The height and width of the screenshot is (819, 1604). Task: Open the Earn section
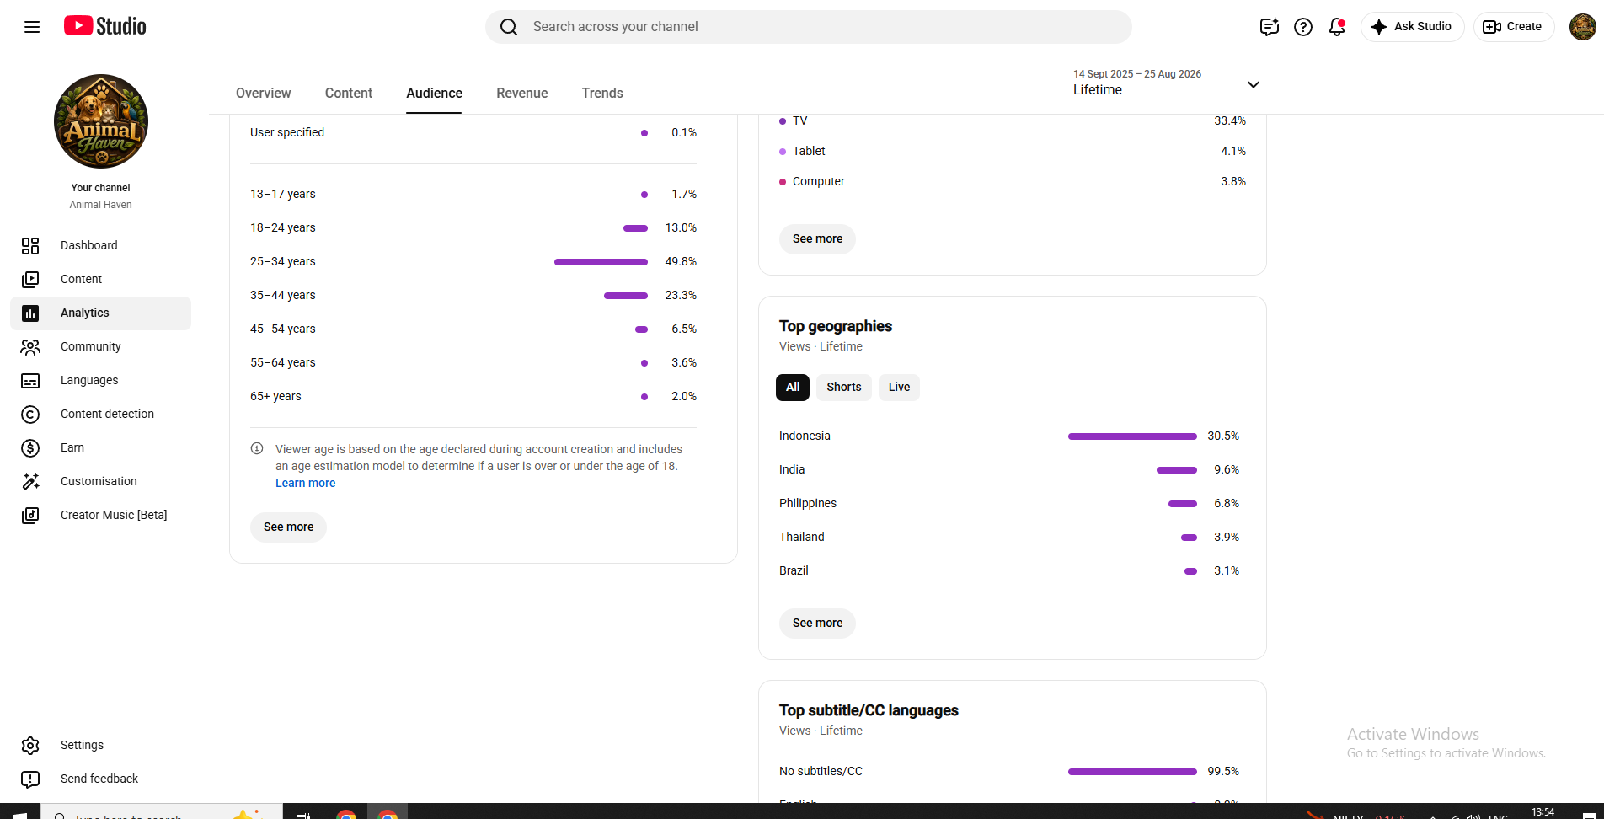[x=101, y=447]
